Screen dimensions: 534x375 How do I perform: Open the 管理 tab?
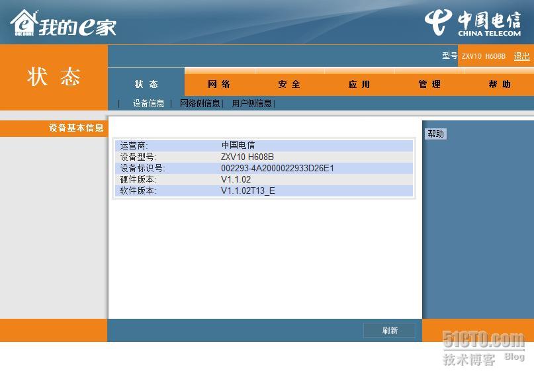coord(429,84)
